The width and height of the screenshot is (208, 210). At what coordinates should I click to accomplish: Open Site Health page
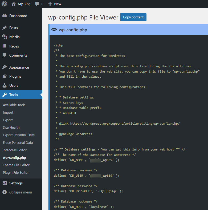[x=11, y=127]
